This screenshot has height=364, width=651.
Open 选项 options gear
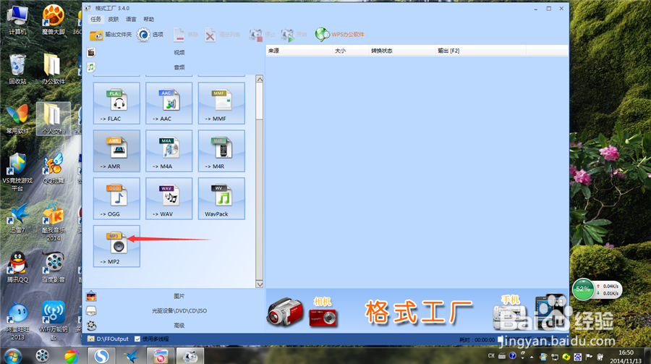coord(150,35)
